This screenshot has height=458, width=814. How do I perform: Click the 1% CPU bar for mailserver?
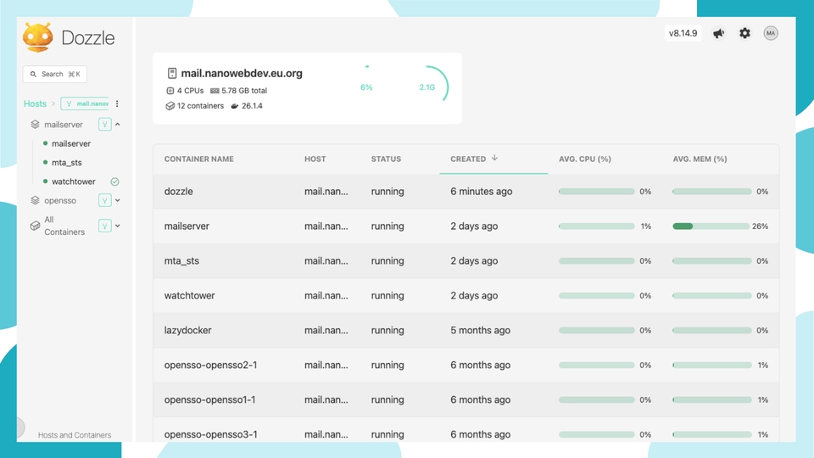pos(596,226)
